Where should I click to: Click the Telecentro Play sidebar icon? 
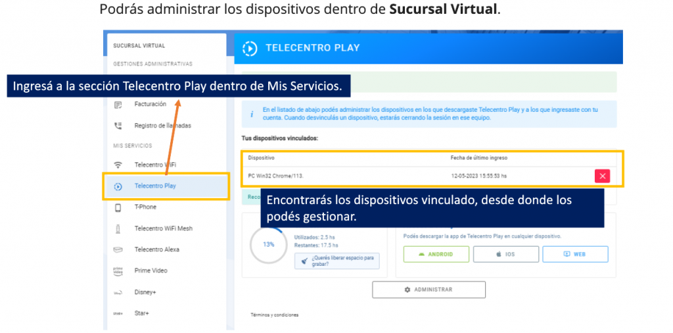(118, 186)
